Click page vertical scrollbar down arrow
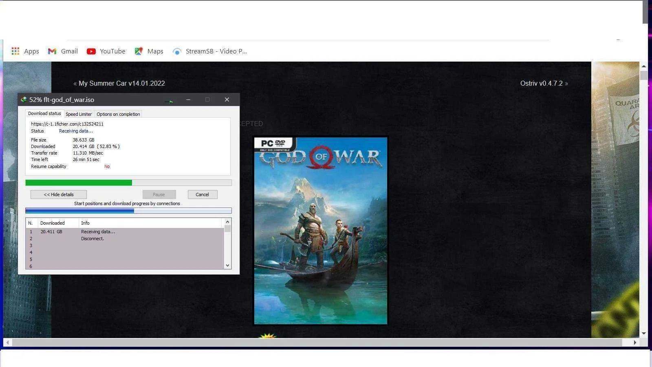652x367 pixels. (x=644, y=334)
